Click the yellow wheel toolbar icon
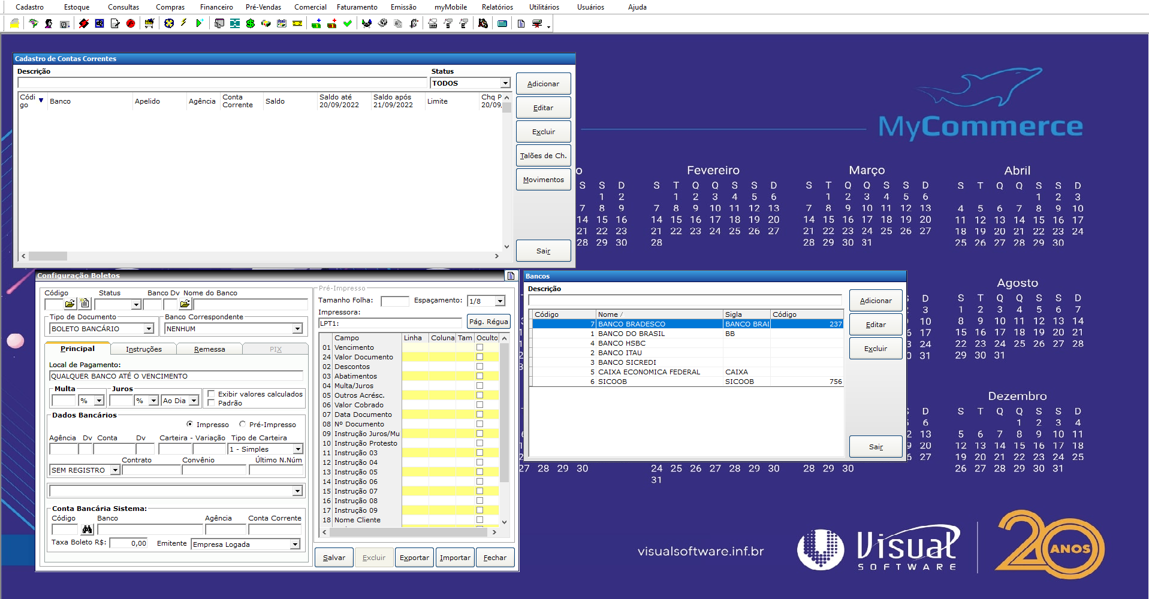Screen dimensions: 1149x599 (169, 23)
